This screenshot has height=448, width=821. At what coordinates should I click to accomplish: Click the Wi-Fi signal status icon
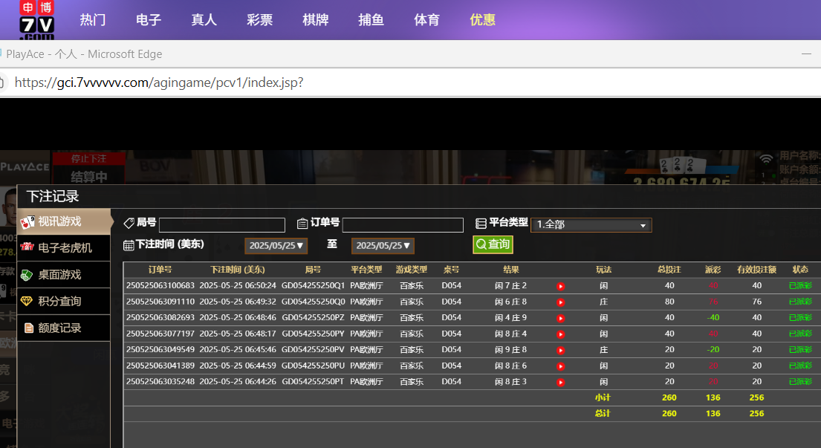[766, 159]
